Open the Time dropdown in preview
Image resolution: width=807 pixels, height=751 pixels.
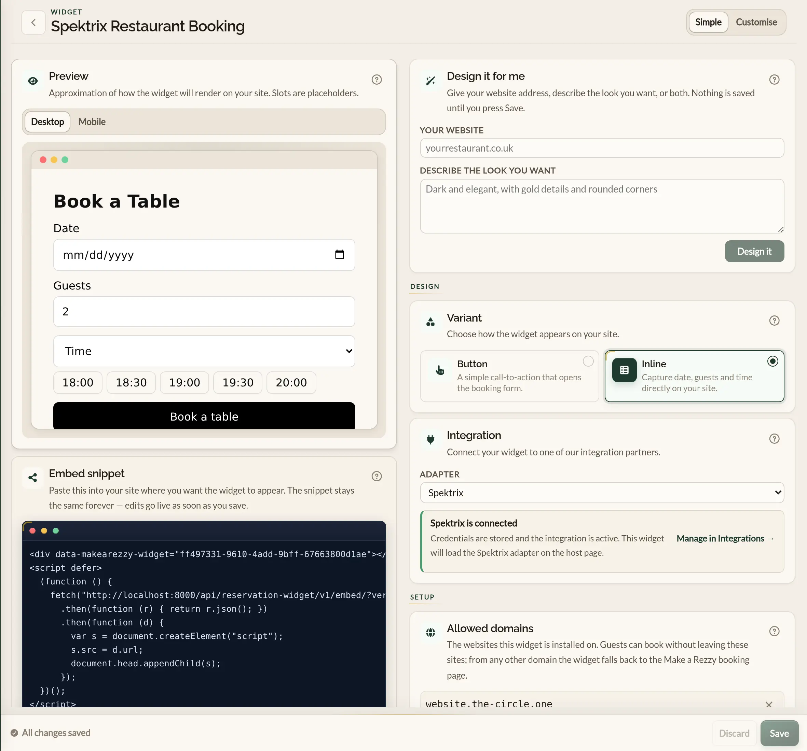click(x=204, y=351)
